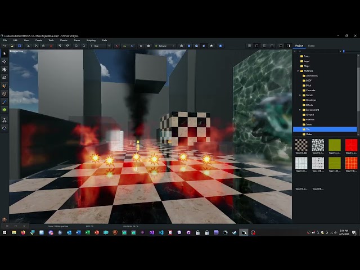Click the Undo arrow icon
The width and height of the screenshot is (360, 270).
click(x=60, y=46)
